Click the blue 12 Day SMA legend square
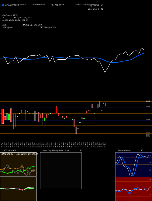This screenshot has width=152, height=201. pyautogui.click(x=3, y=5)
